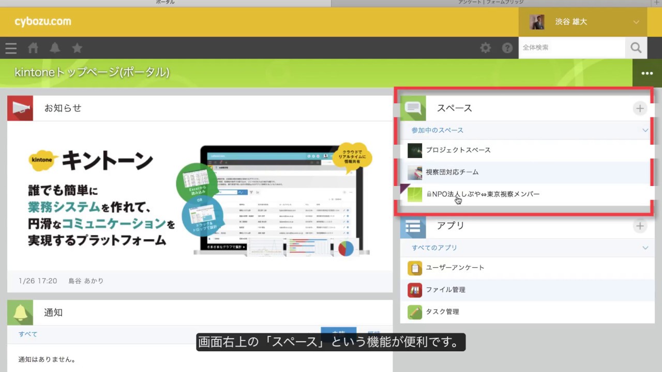Open the 参加中のスペース filter label

tap(438, 130)
